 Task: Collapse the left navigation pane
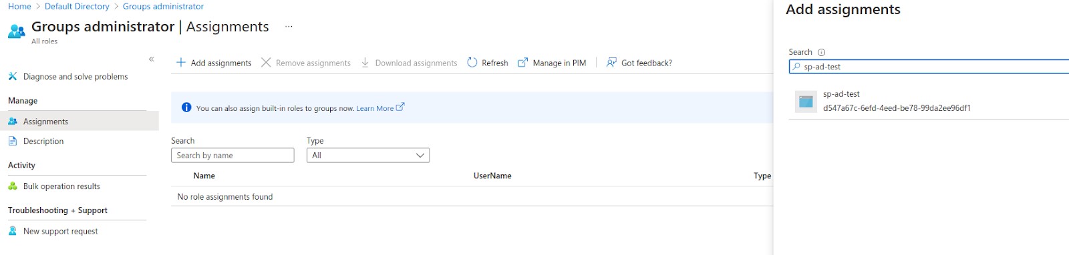152,59
